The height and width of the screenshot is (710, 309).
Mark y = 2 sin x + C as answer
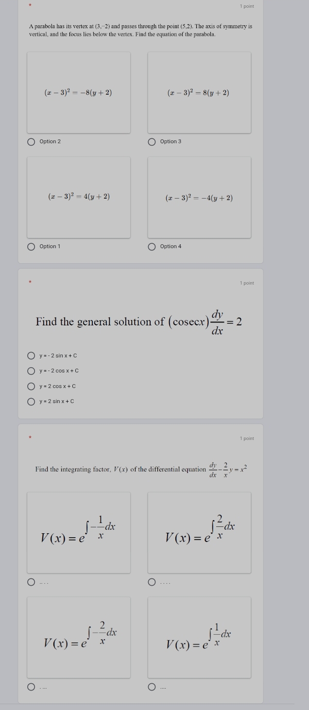coord(31,401)
